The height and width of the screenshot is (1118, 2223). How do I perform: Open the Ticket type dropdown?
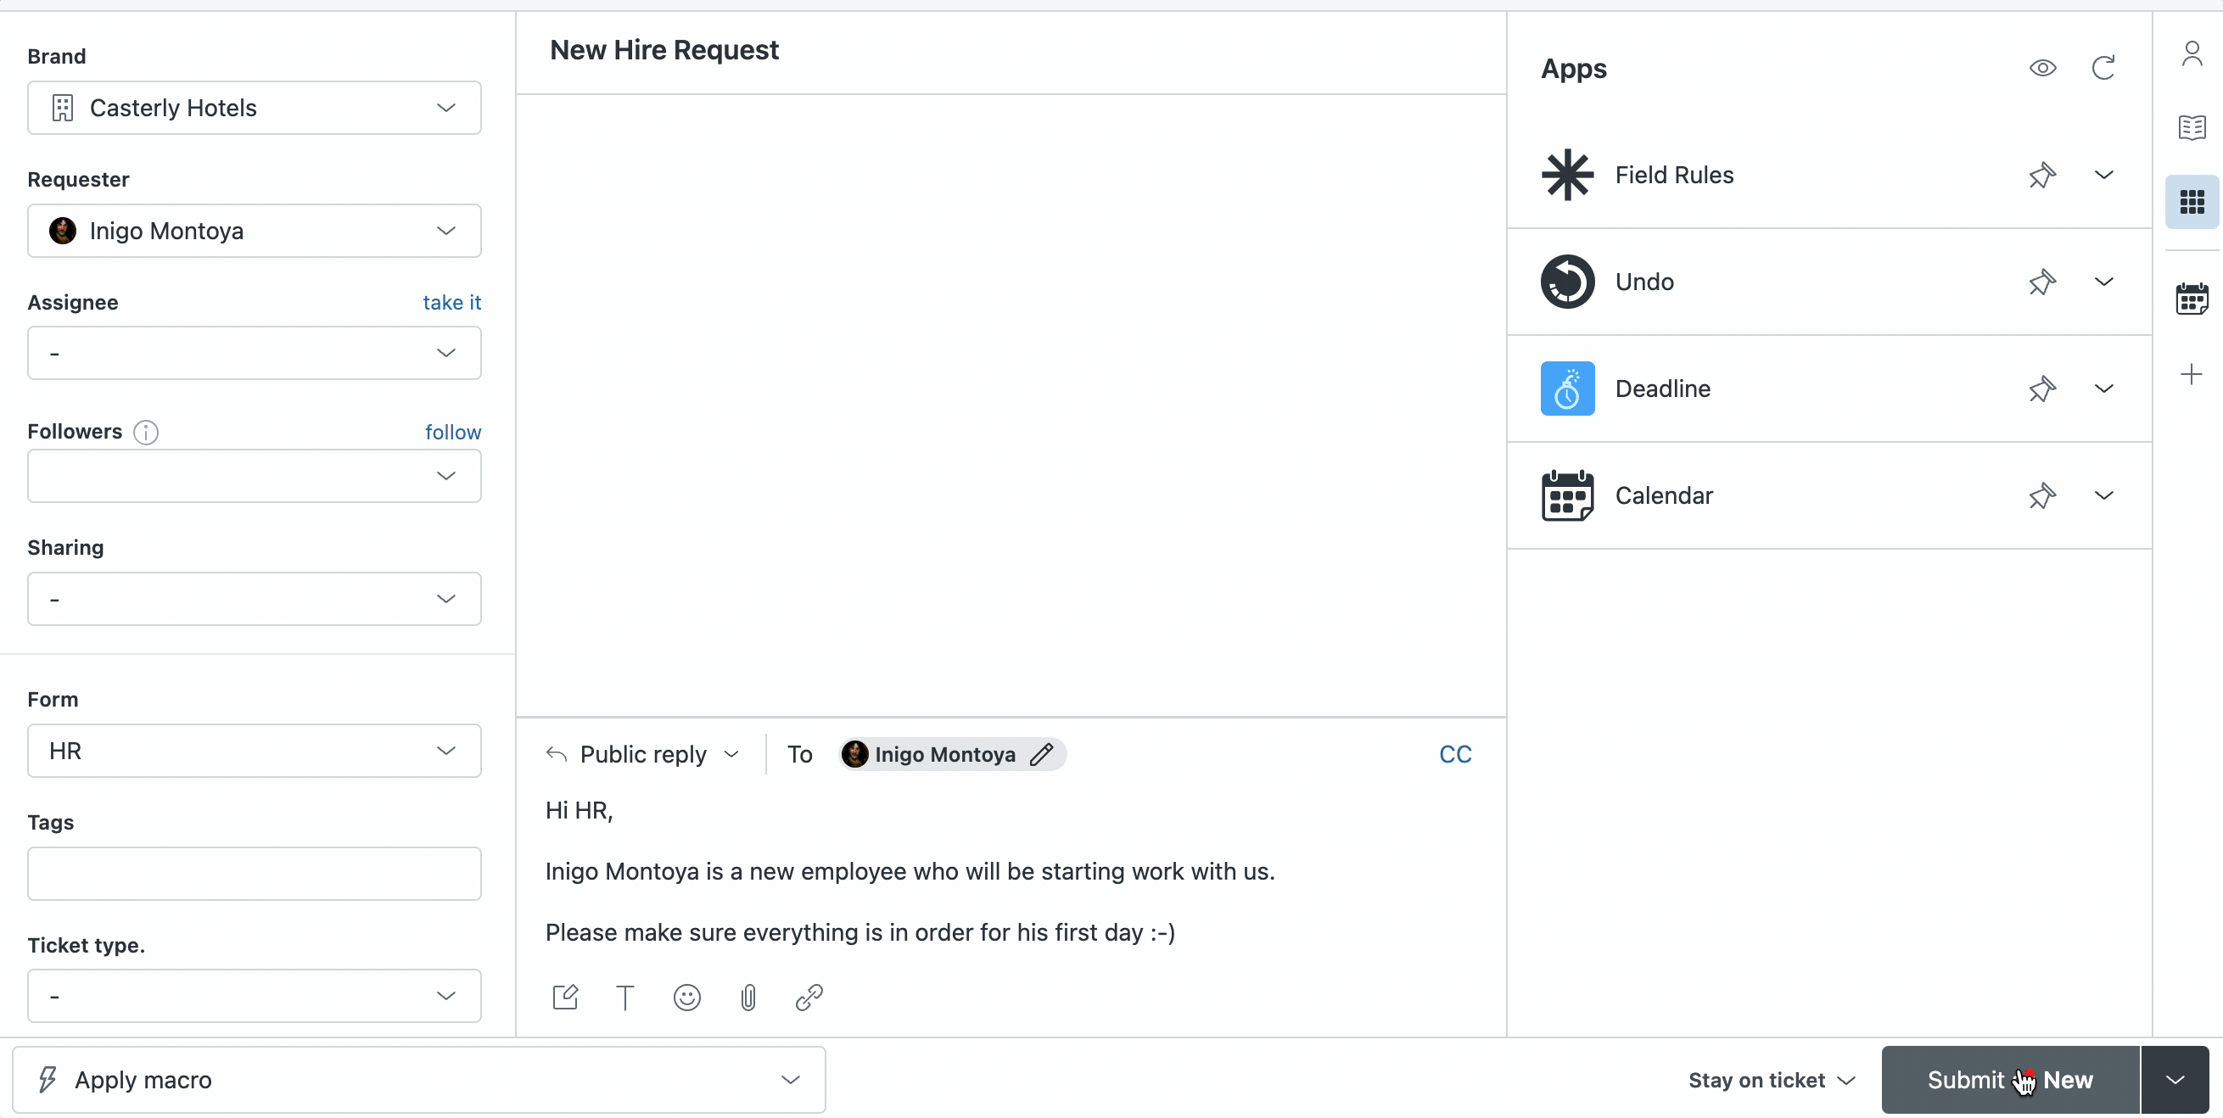pos(254,997)
